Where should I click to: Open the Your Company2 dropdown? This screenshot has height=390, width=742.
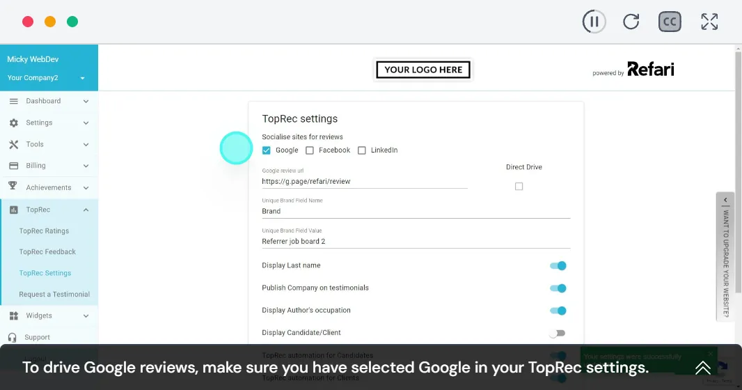46,77
